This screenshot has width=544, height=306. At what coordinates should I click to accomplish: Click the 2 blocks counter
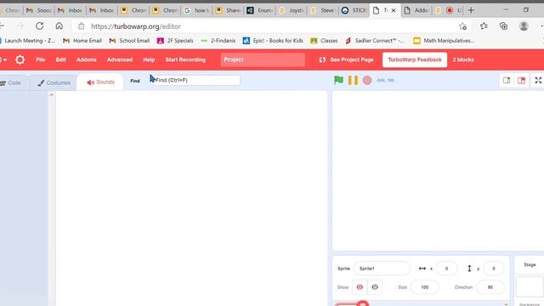(x=463, y=59)
